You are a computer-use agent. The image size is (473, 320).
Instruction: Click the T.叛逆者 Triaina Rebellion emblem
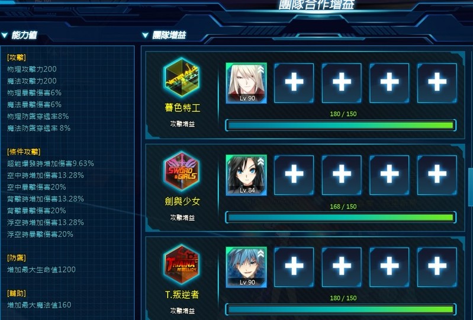click(x=182, y=264)
